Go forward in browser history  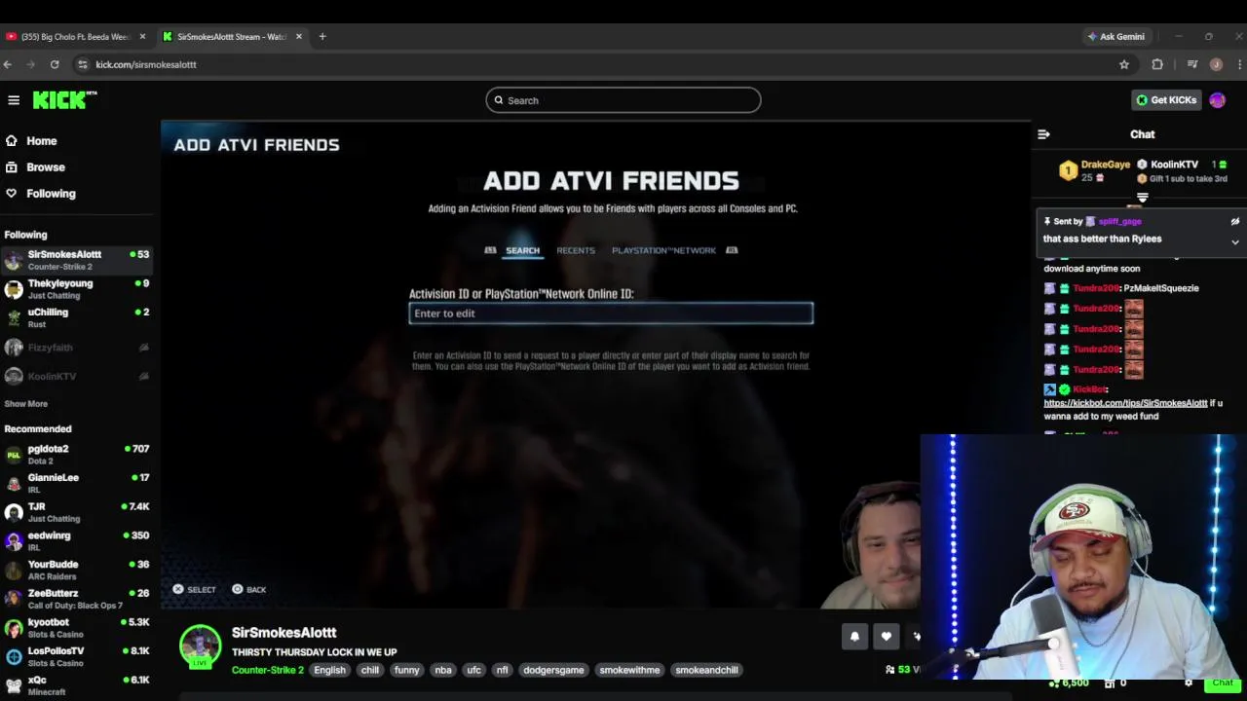click(x=30, y=64)
